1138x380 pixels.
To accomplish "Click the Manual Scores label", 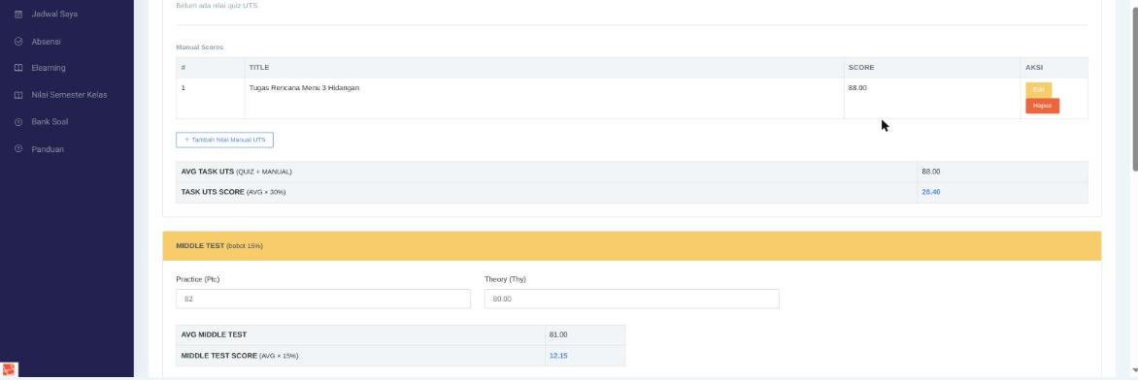I will click(200, 47).
